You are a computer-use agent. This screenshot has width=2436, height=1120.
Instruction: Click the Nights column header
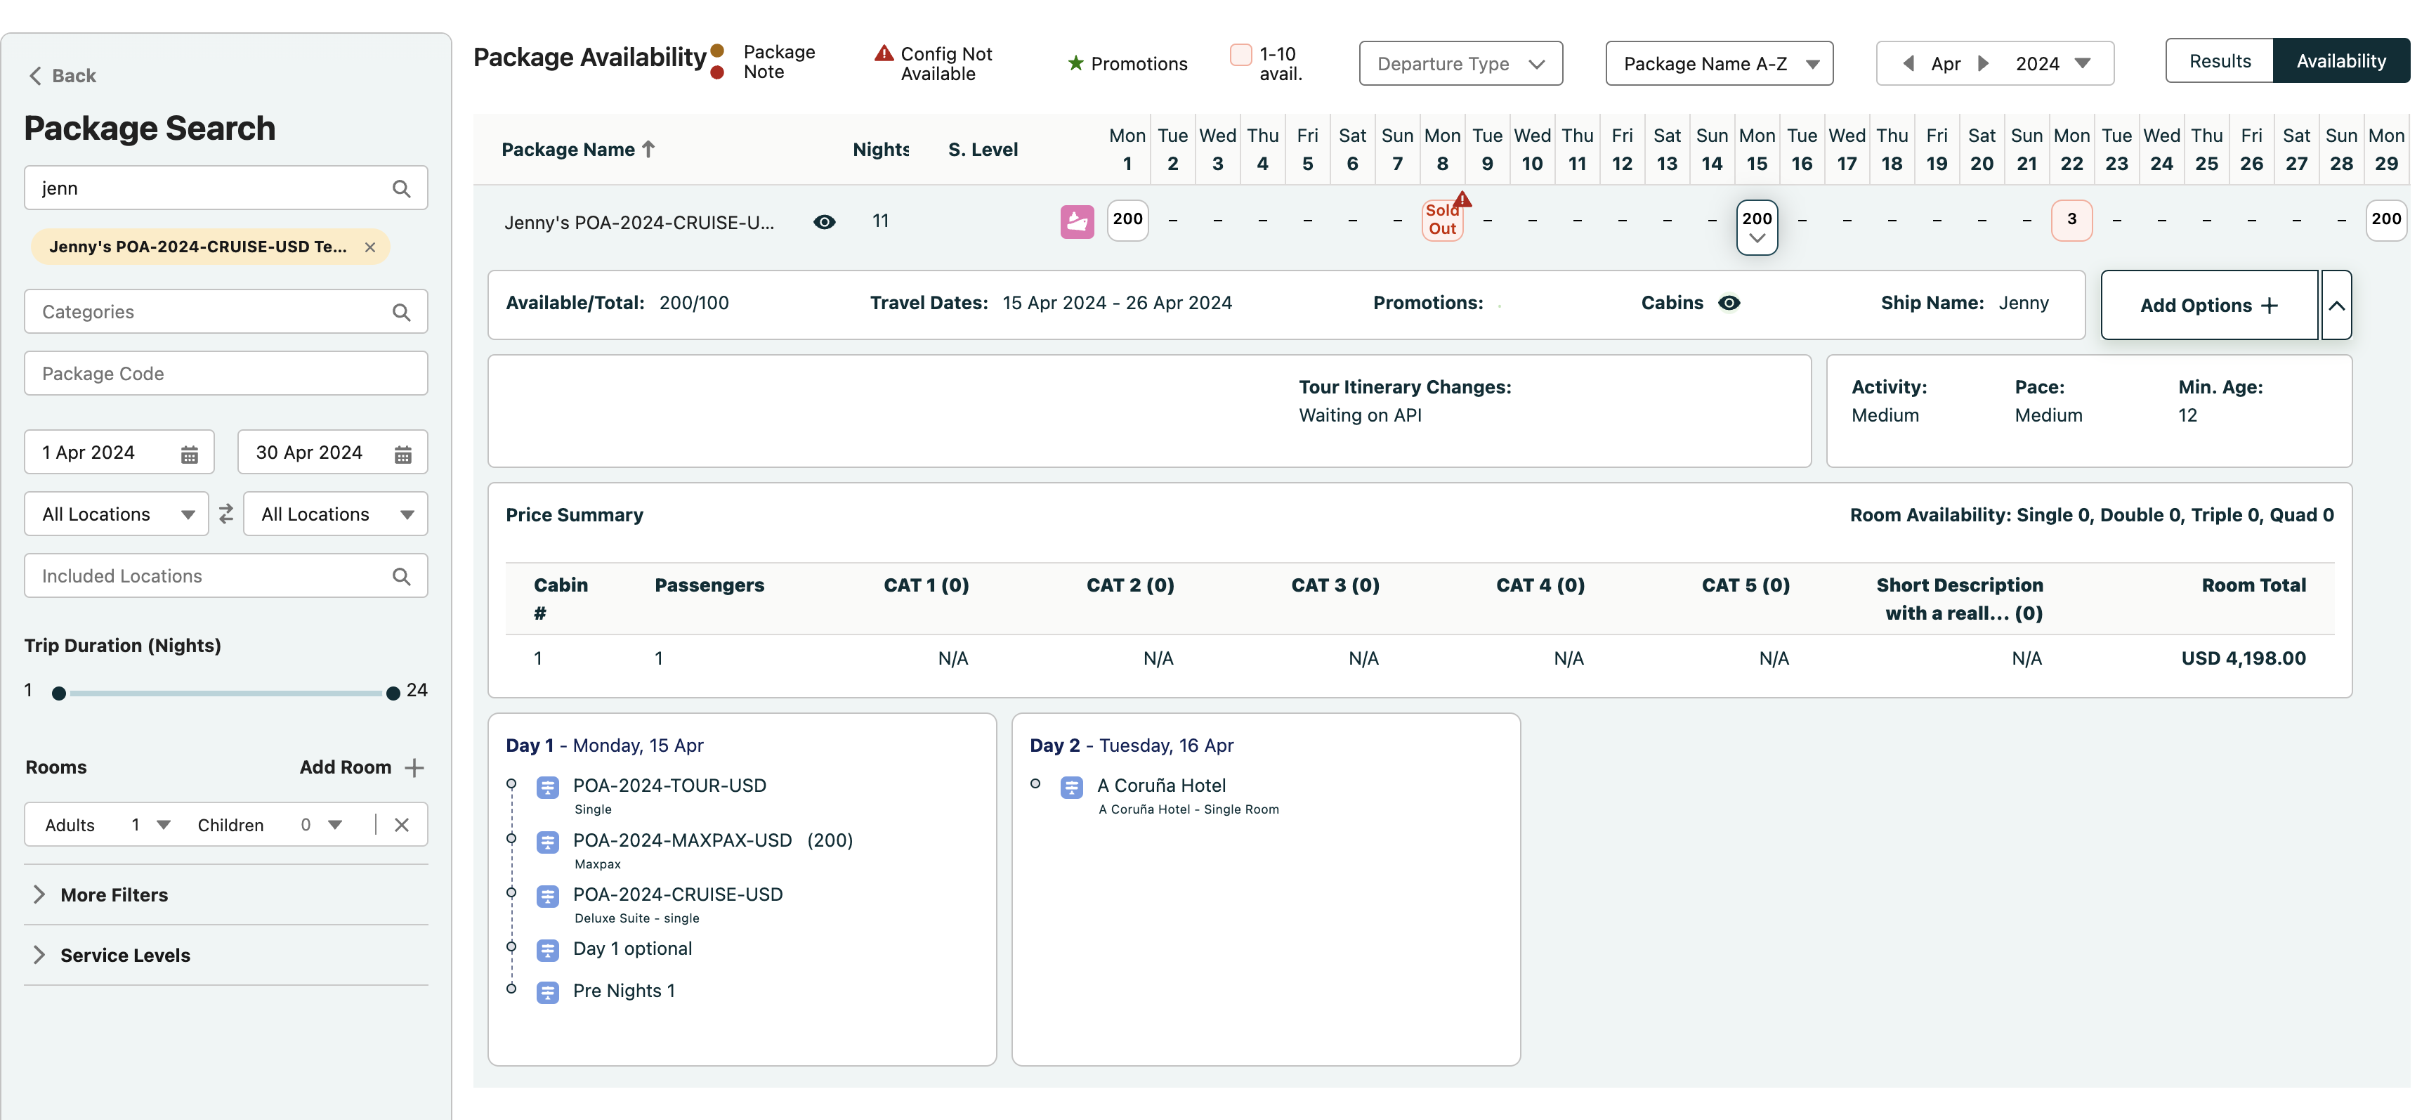pos(880,150)
